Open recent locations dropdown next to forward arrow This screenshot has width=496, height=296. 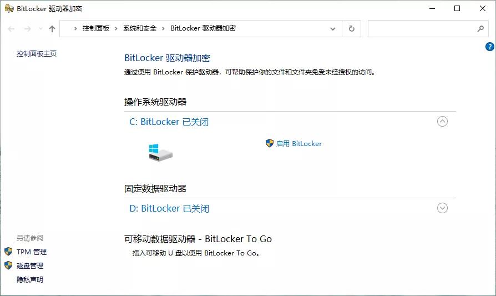[40, 29]
